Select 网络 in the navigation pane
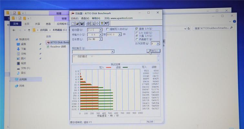 [22, 86]
